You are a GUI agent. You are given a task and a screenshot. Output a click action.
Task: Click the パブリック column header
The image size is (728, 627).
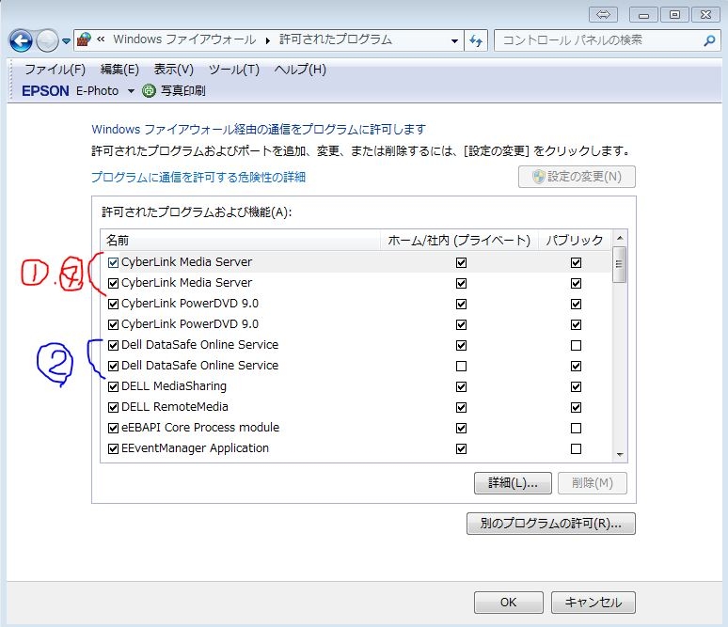click(575, 240)
